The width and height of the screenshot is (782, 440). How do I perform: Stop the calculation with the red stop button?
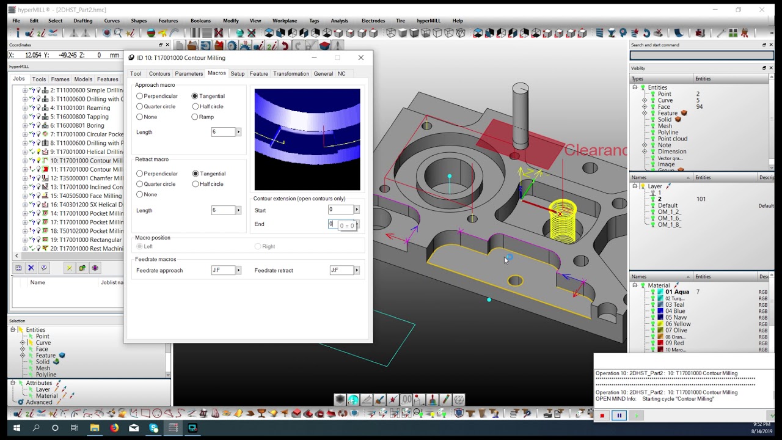[x=602, y=416]
